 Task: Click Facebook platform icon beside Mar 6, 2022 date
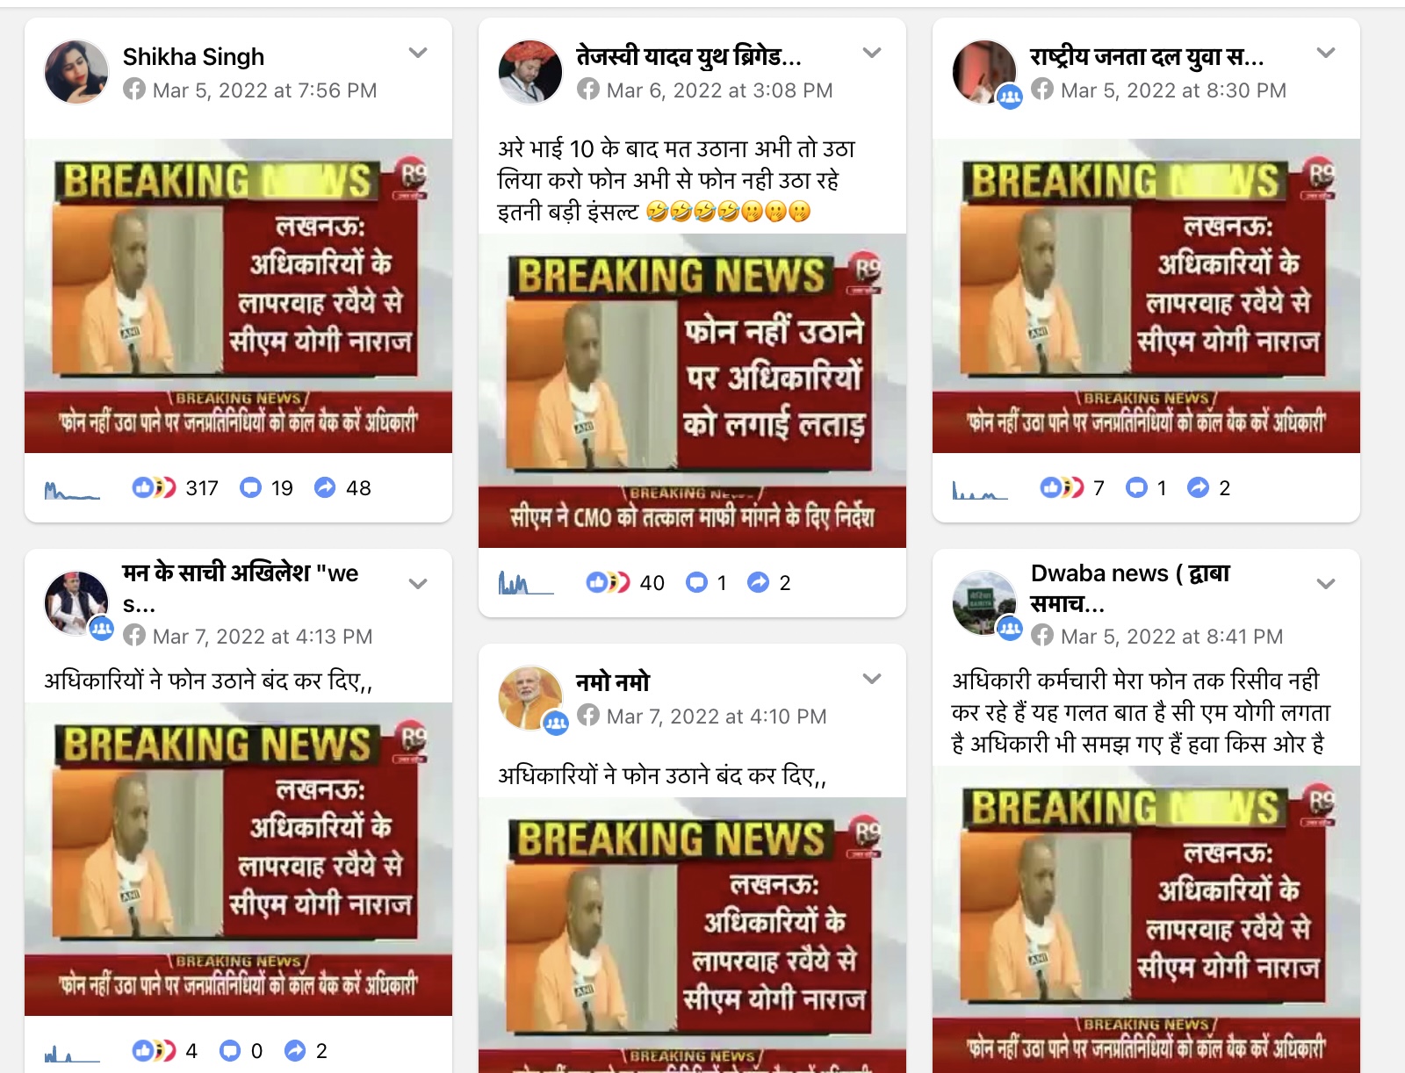coord(588,90)
